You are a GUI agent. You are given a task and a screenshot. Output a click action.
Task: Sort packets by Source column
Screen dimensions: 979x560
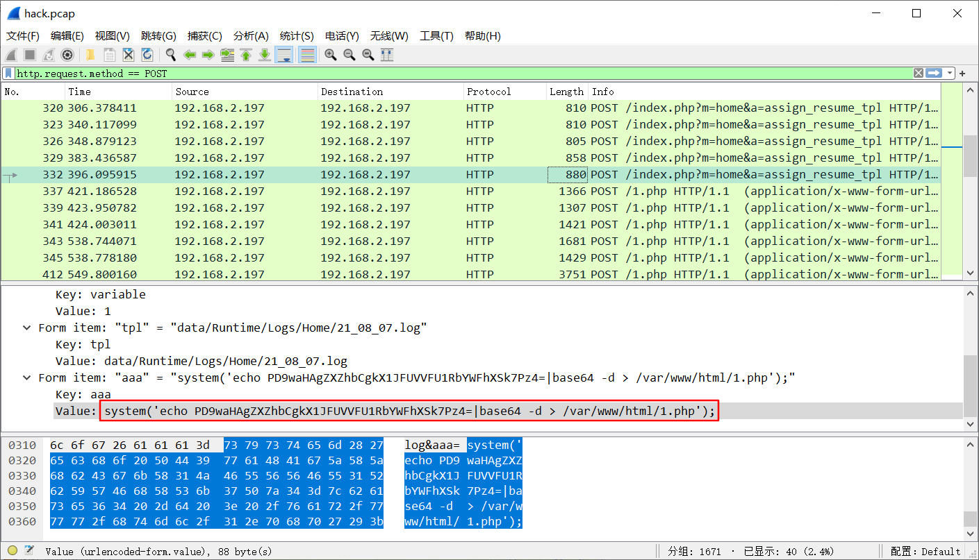coord(245,92)
